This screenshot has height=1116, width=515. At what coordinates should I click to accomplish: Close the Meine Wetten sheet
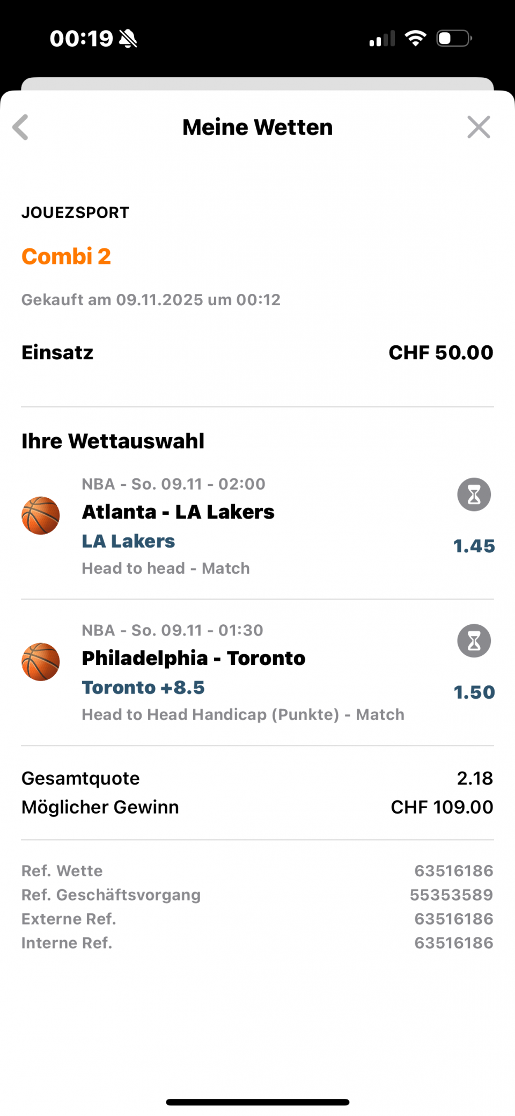pos(479,128)
